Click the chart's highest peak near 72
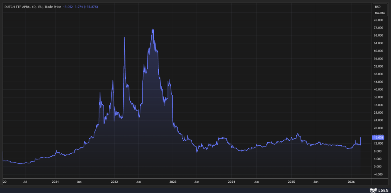Viewport: 391px width, 193px height. pos(153,29)
